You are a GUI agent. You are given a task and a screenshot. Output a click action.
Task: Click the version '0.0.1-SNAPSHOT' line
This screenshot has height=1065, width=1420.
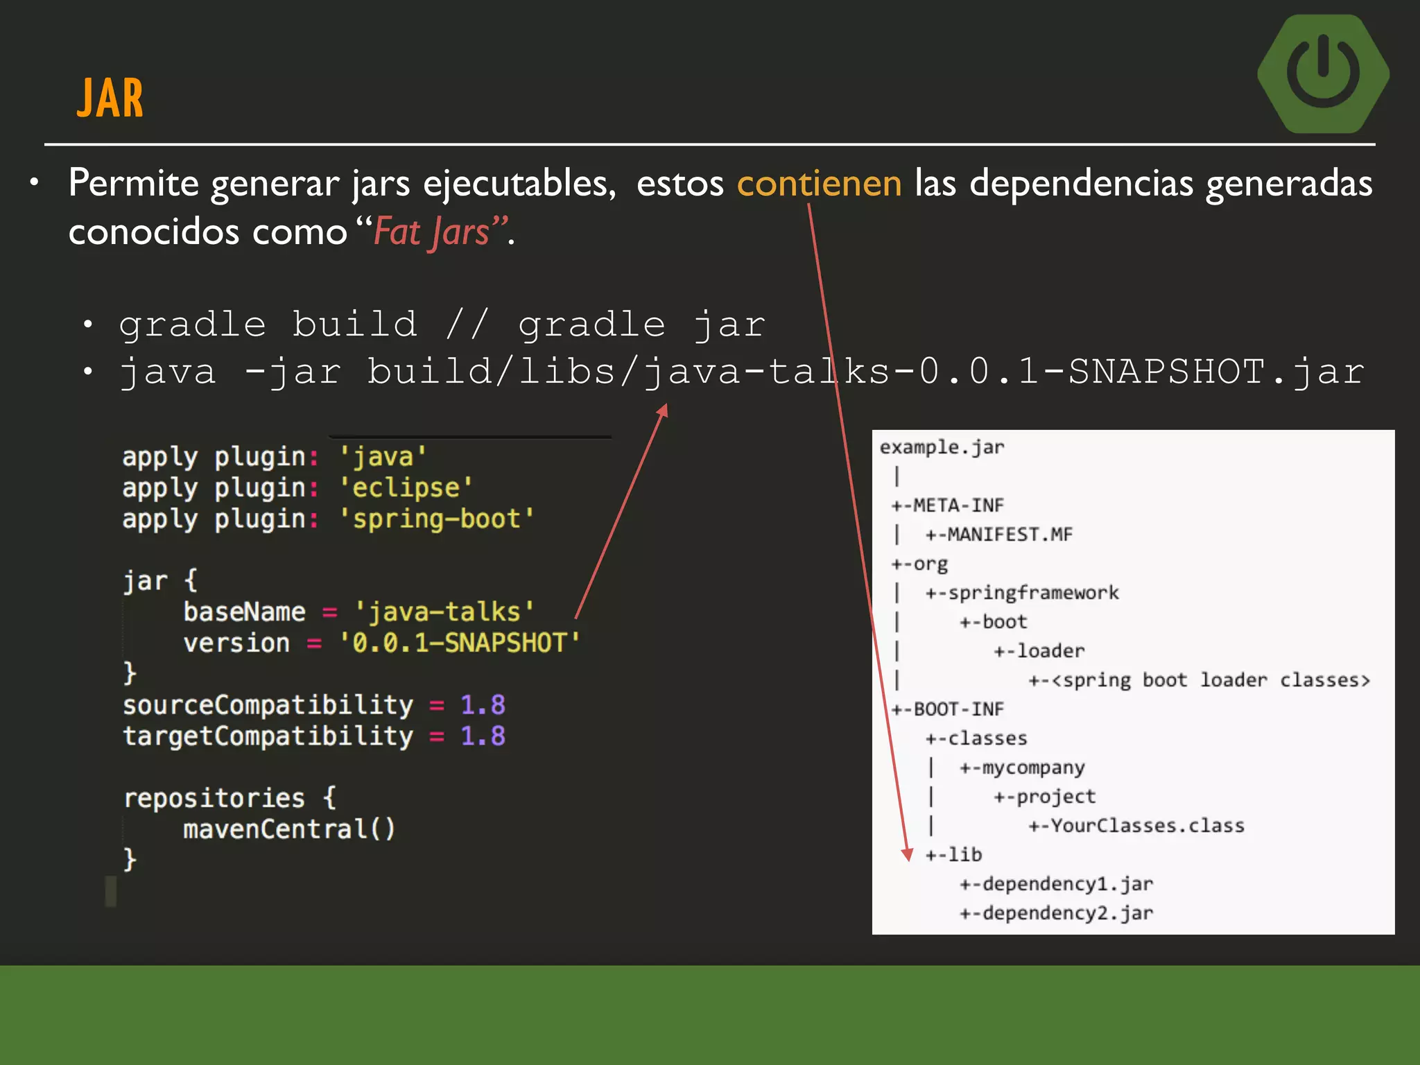(x=382, y=643)
